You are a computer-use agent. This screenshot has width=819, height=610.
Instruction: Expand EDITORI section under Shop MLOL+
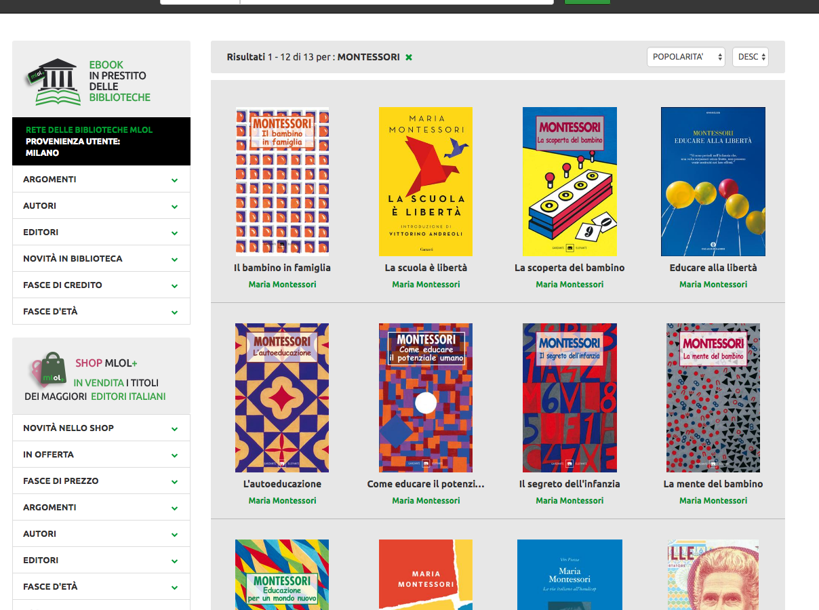pyautogui.click(x=101, y=561)
